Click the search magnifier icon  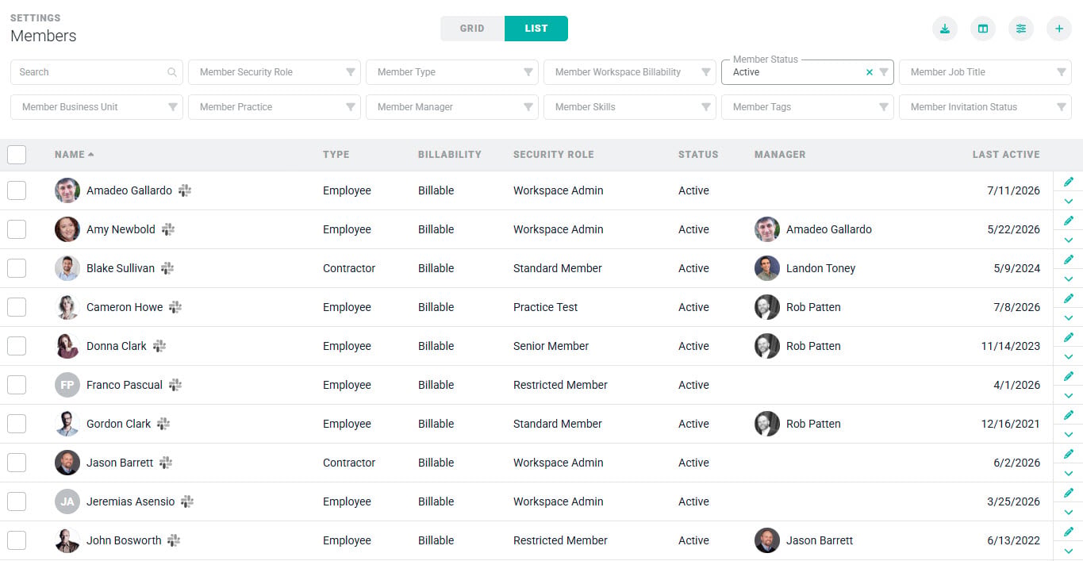tap(172, 72)
